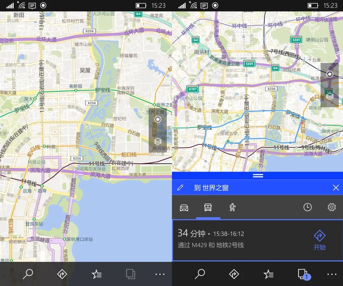
Task: Open tabs icon with badge 1
Action: tap(304, 275)
